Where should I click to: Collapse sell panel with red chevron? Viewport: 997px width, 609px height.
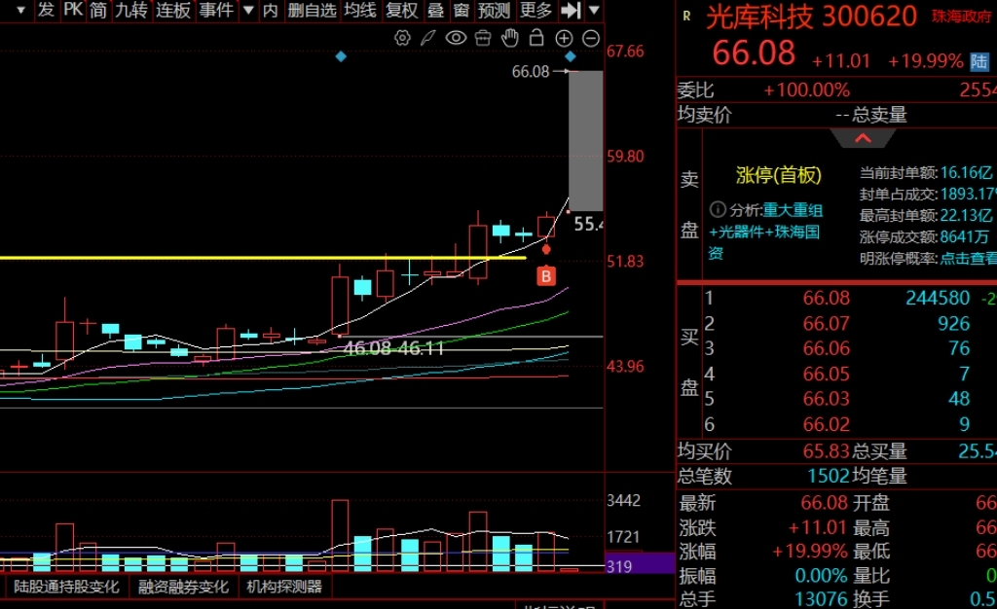863,138
